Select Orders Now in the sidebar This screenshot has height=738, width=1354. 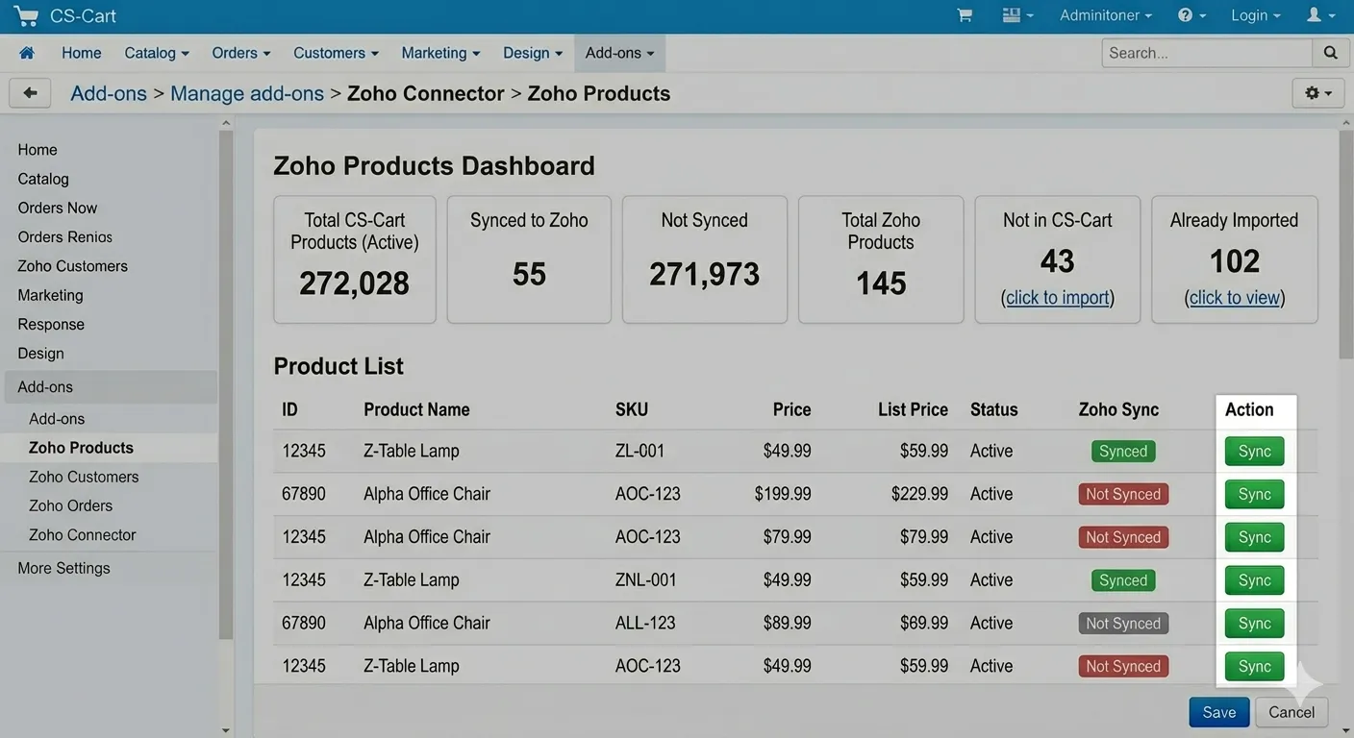tap(58, 208)
